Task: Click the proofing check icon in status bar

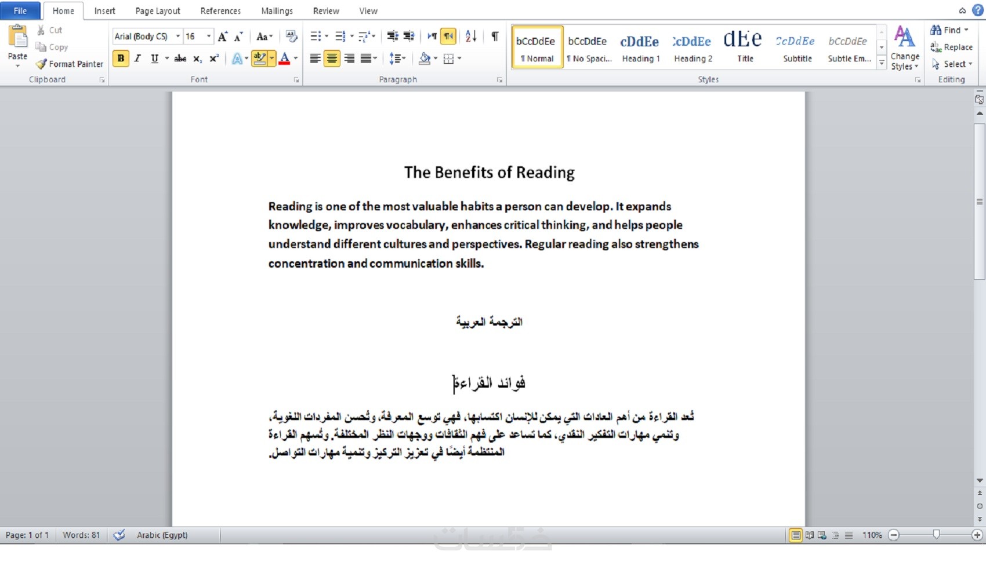Action: tap(119, 535)
